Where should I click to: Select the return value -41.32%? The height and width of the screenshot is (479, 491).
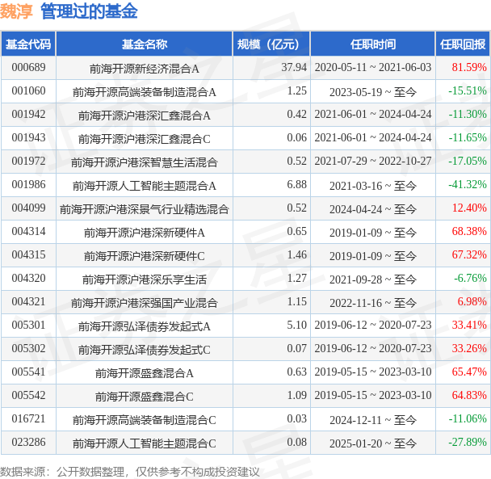point(468,184)
